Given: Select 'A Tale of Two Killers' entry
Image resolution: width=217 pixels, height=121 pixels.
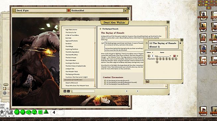Looking at the screenshot, I should click(72, 35).
